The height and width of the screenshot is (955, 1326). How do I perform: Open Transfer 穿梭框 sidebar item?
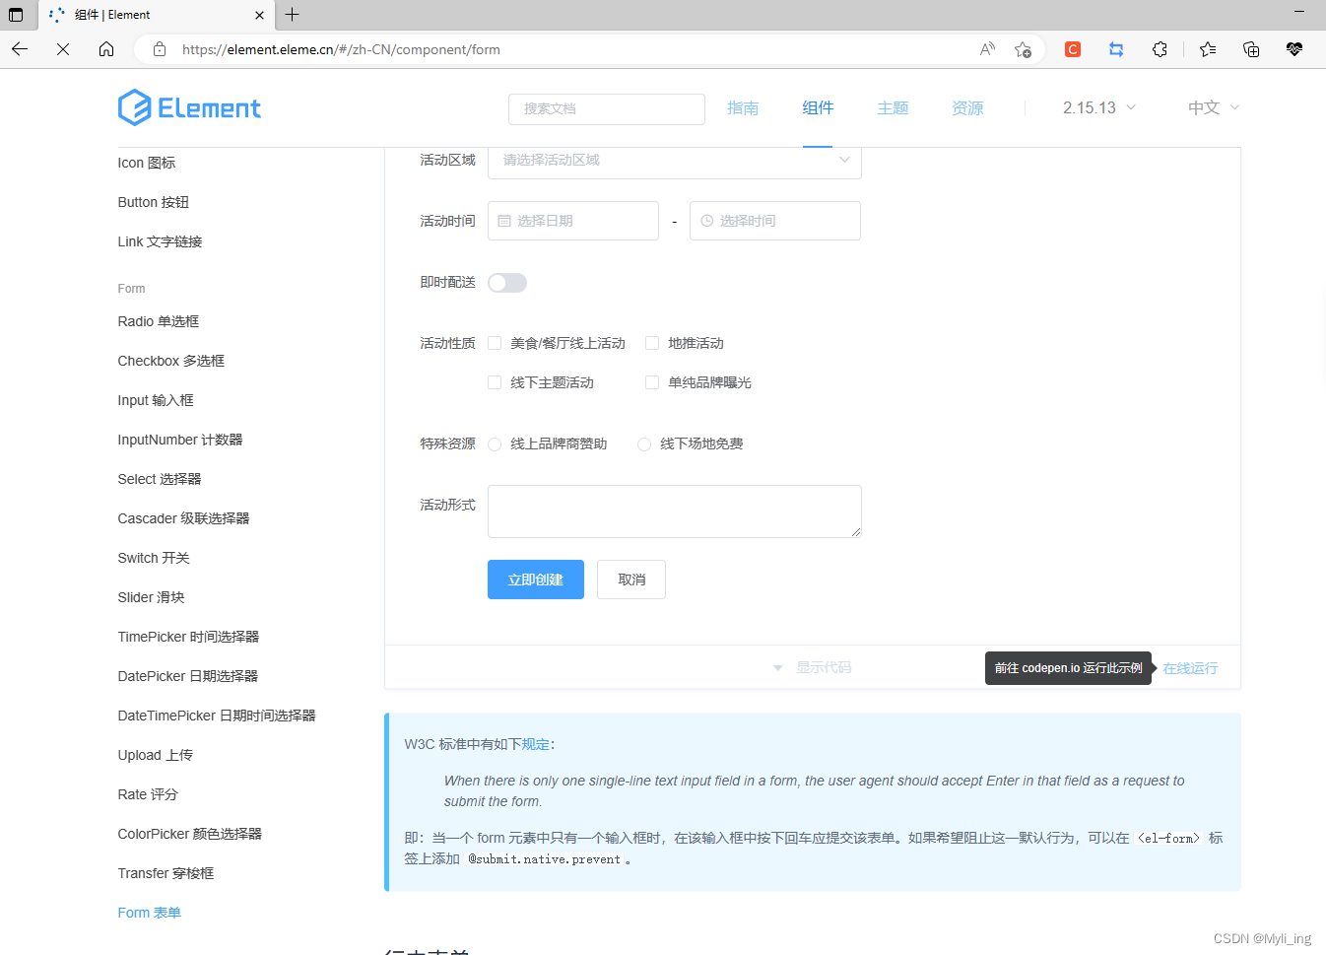point(166,873)
